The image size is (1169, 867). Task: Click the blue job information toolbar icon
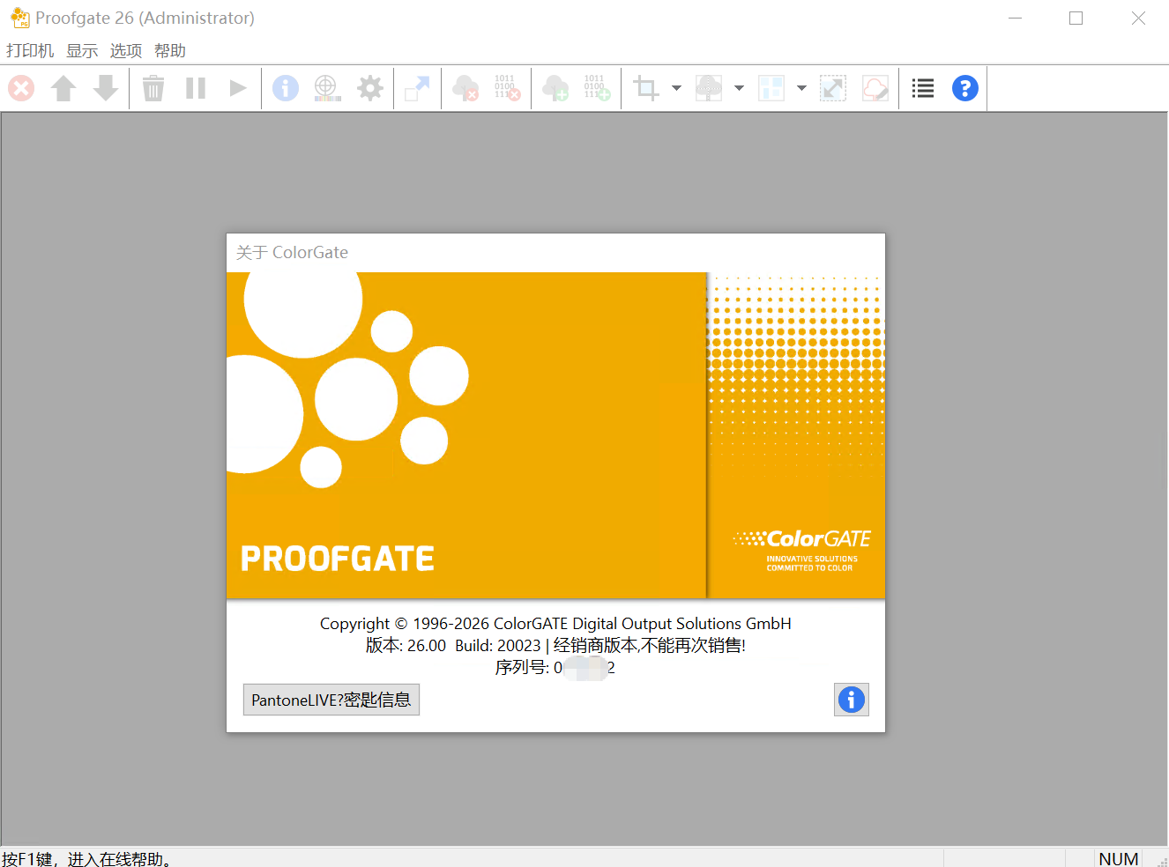(x=286, y=88)
